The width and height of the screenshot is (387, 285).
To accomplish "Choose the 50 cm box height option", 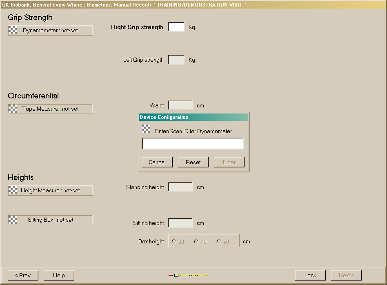I will click(219, 242).
